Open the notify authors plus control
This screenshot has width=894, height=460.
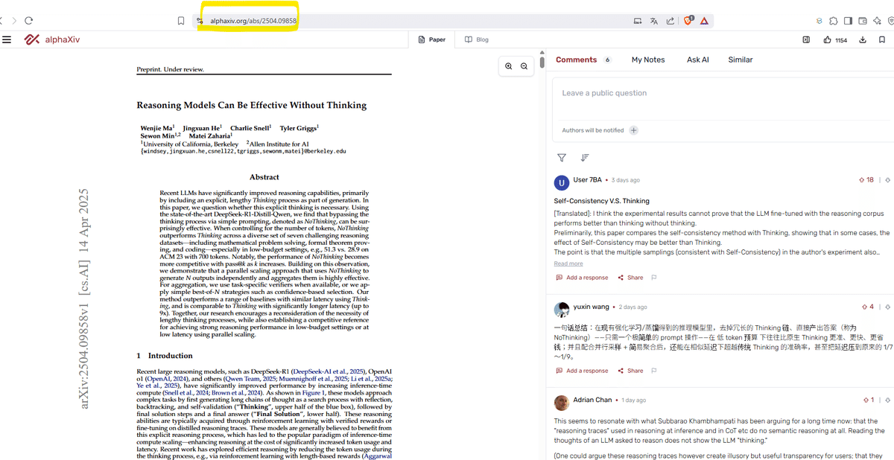pyautogui.click(x=633, y=130)
